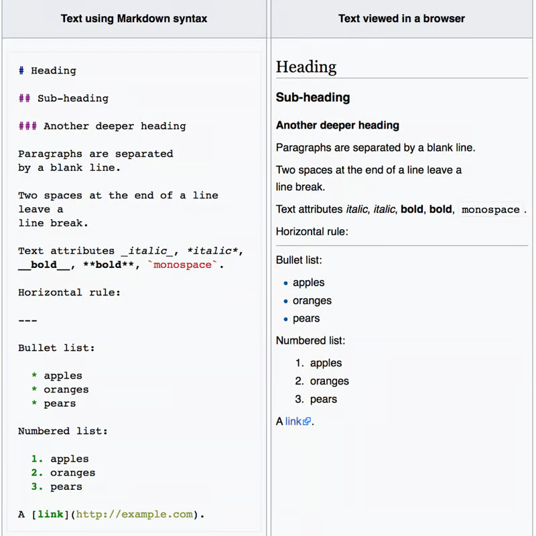This screenshot has height=536, width=536.
Task: Click 'Horizontal rule:' in the browser view
Action: tap(312, 231)
